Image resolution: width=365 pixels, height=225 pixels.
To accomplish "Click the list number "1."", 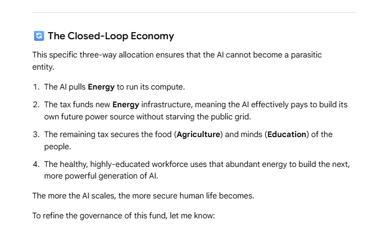I will [36, 87].
